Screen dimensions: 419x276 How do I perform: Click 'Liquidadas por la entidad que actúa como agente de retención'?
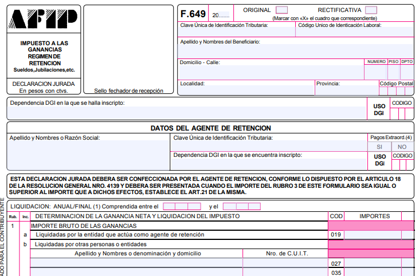[120, 235]
